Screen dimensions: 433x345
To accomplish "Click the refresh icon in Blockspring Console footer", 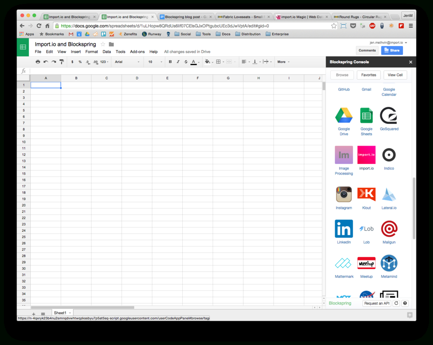I will point(396,303).
